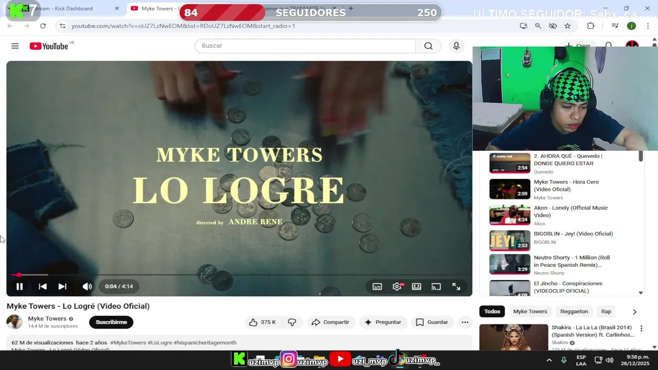Open the Chrome extensions puzzle icon
This screenshot has width=658, height=370.
tap(591, 26)
